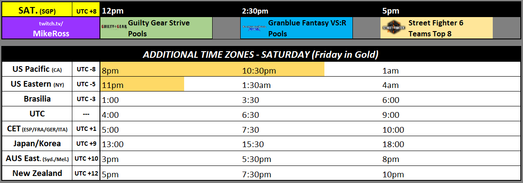The height and width of the screenshot is (183, 523).
Task: Open the twitch.tv/MikeRoss channel link
Action: pyautogui.click(x=50, y=28)
